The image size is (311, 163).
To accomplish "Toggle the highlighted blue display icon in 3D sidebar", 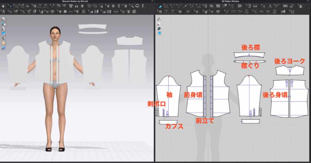I will (x=3, y=33).
